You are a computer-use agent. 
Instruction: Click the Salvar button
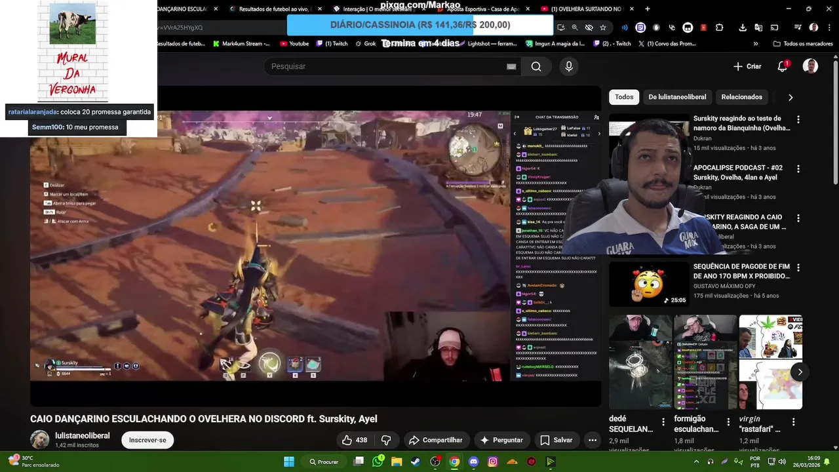(x=556, y=440)
